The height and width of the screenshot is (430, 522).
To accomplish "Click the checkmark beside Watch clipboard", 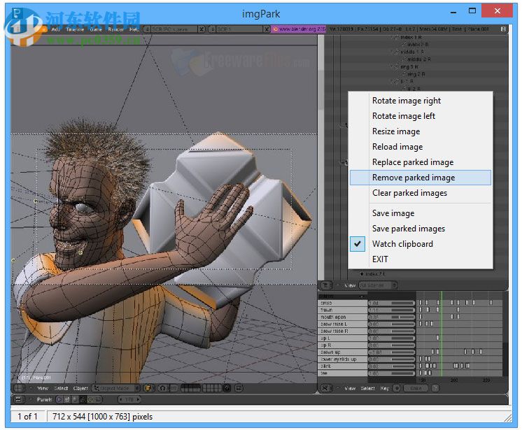I will 359,244.
